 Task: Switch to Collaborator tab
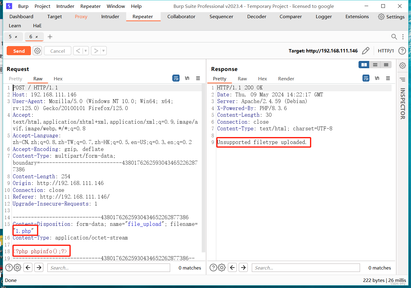[x=181, y=17]
